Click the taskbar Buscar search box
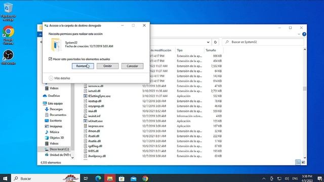Image resolution: width=324 pixels, height=182 pixels. (x=46, y=178)
